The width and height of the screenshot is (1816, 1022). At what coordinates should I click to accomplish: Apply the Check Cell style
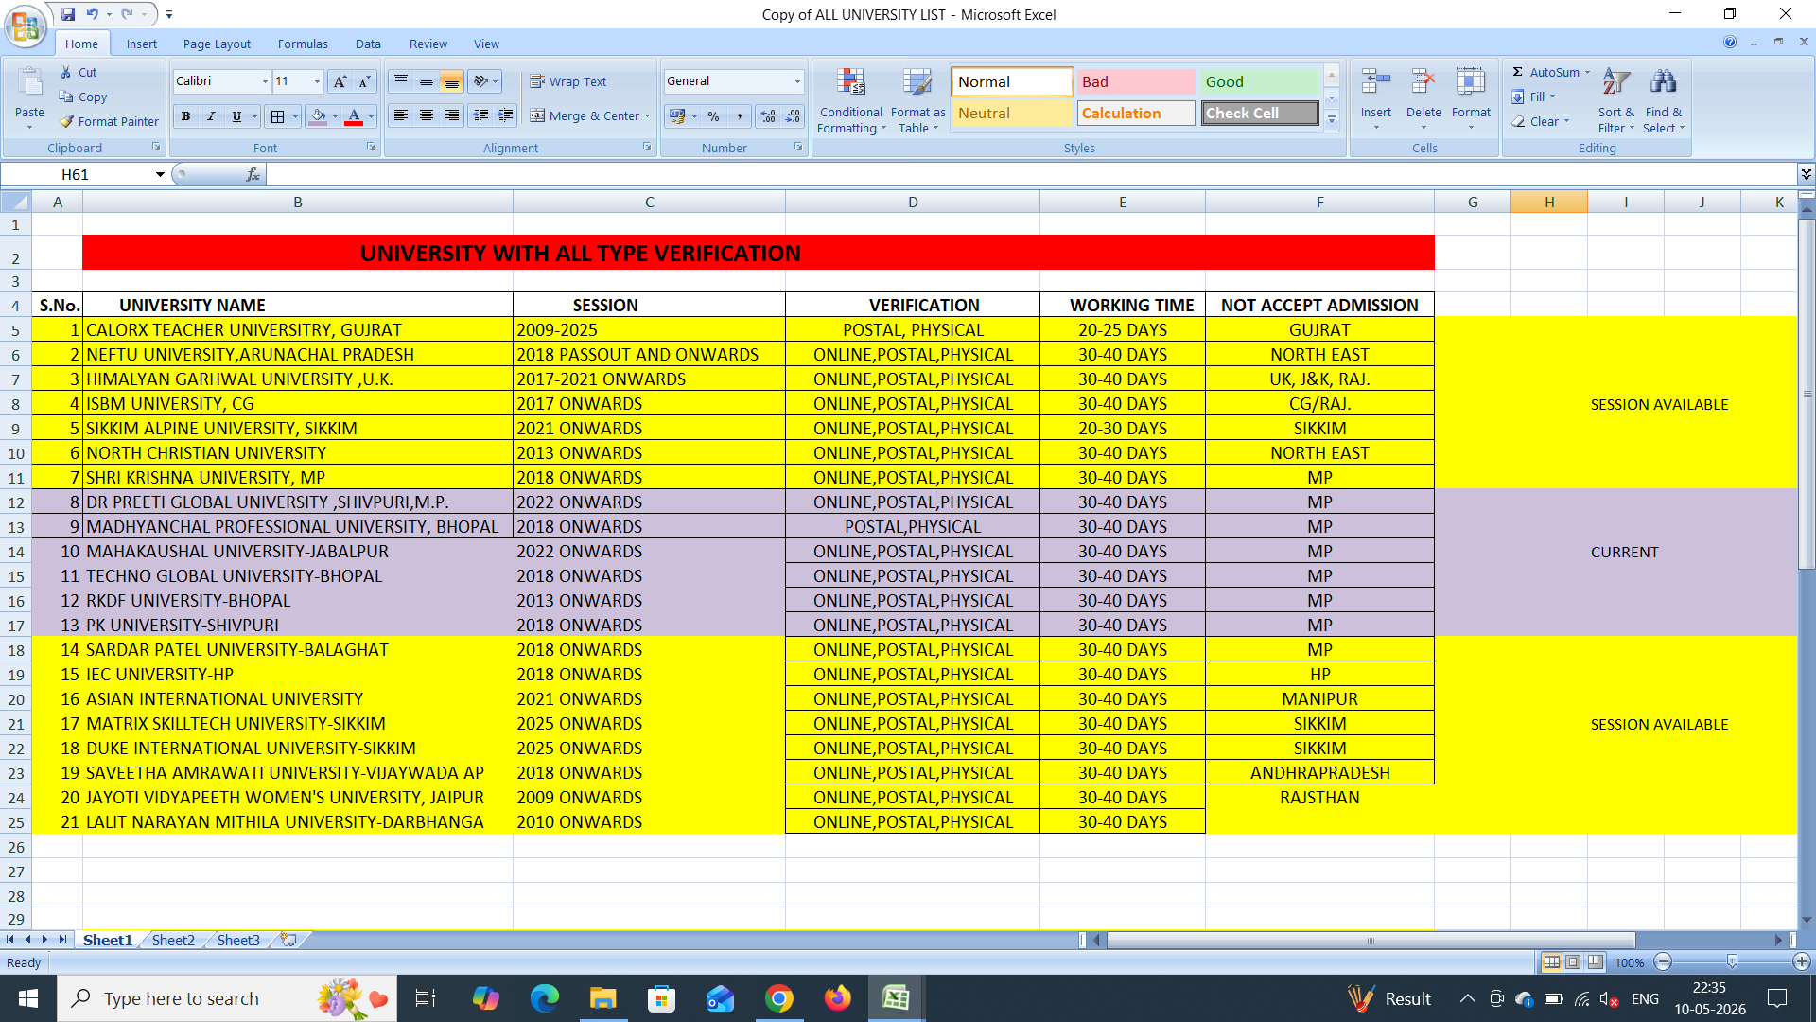coord(1260,113)
